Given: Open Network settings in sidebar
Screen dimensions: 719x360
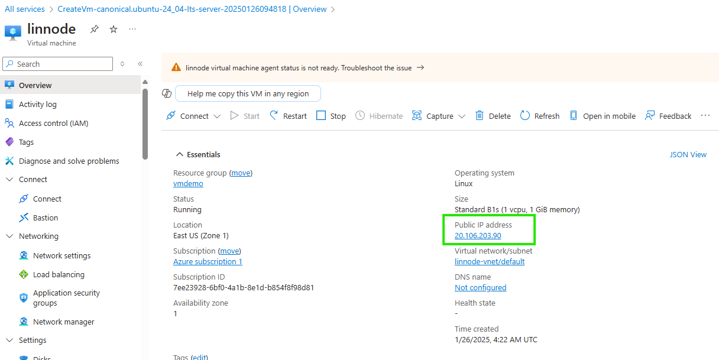Looking at the screenshot, I should point(61,255).
